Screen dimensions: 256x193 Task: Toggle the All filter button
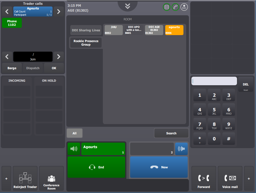click(x=75, y=133)
